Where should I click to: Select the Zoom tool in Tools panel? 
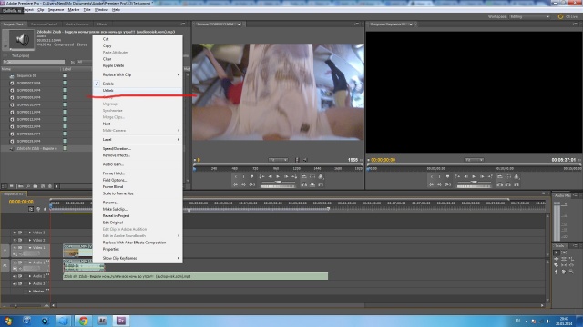point(571,272)
